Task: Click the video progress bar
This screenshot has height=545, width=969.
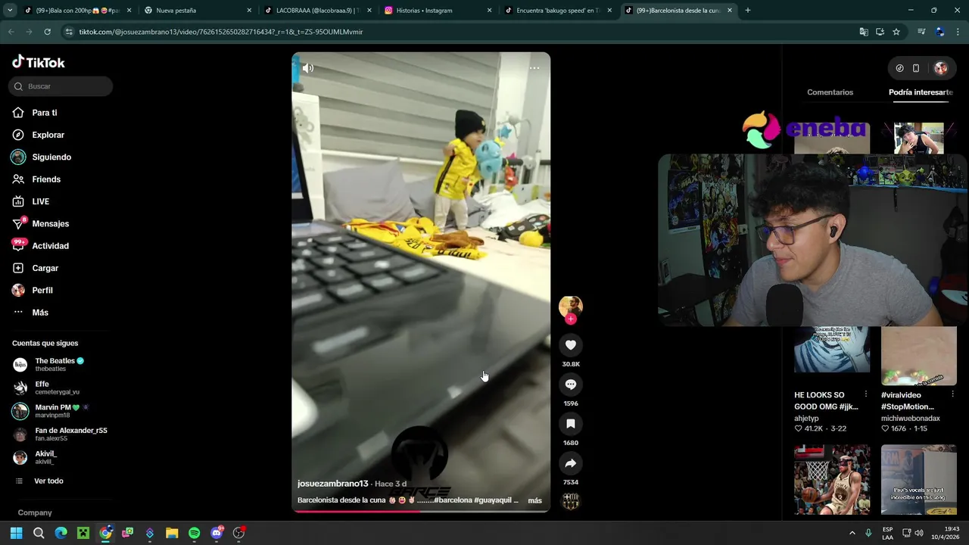Action: pyautogui.click(x=421, y=511)
